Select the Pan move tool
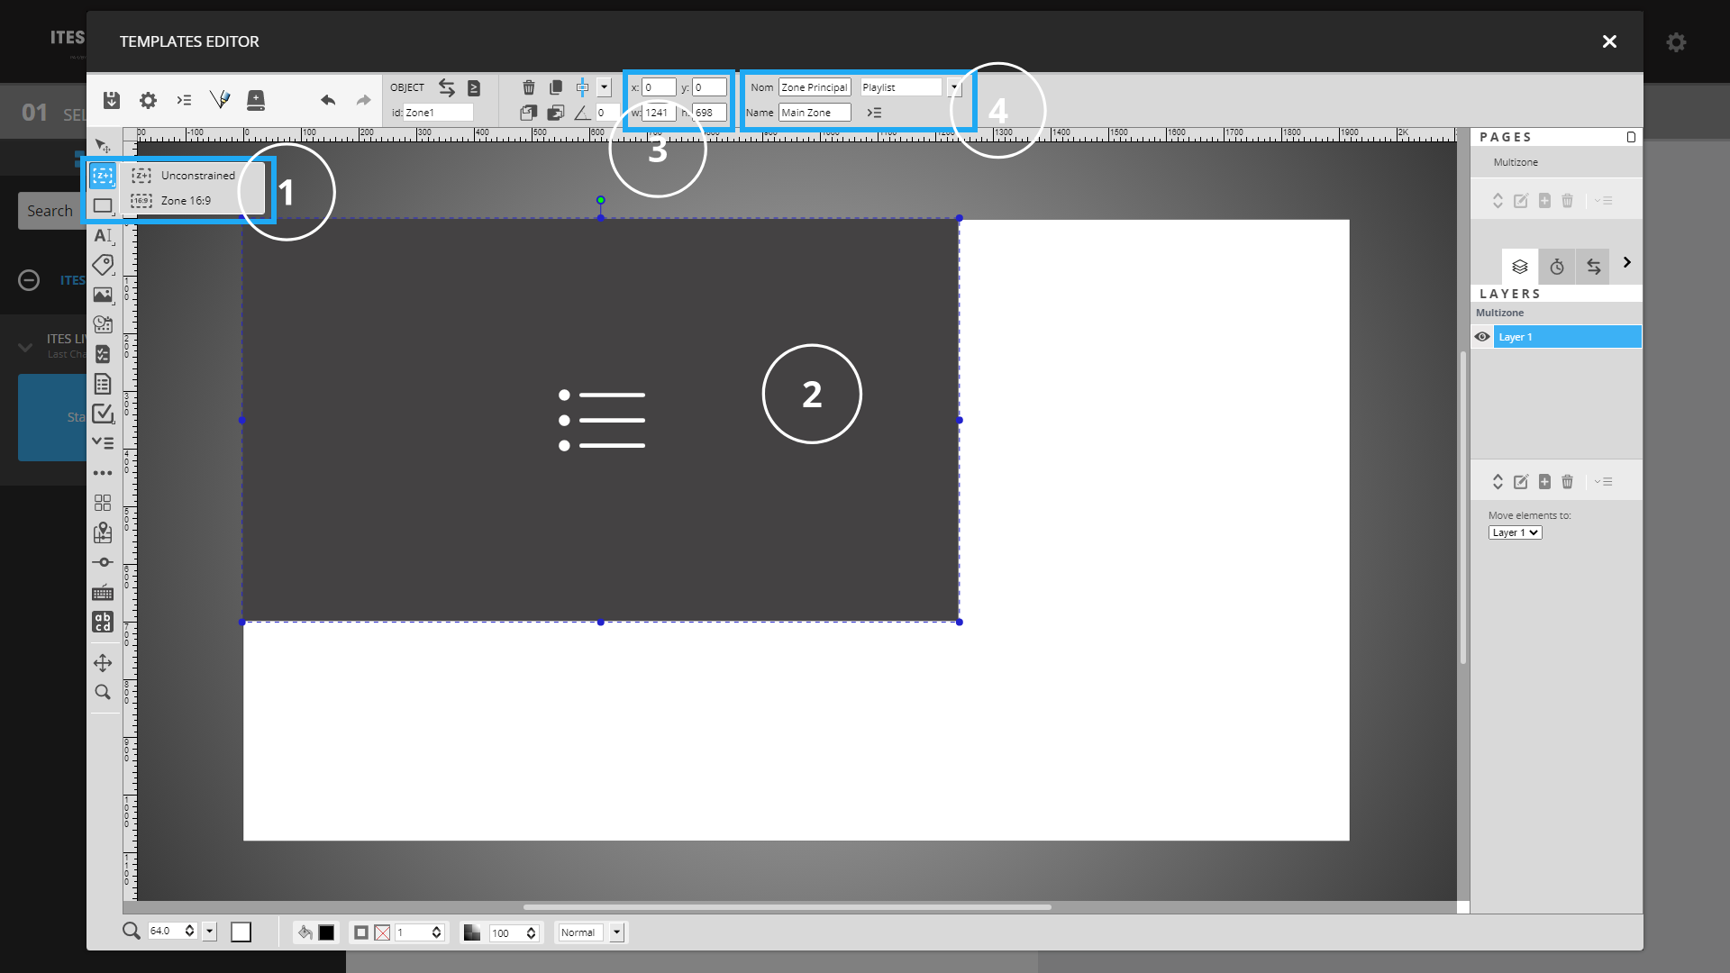Screen dimensions: 1730x973 103,663
